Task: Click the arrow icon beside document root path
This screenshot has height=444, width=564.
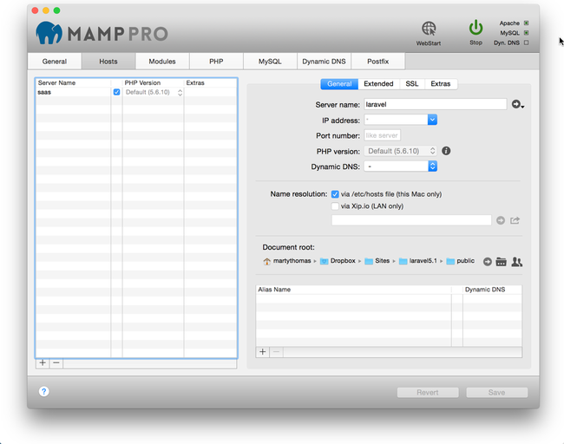Action: click(x=488, y=261)
